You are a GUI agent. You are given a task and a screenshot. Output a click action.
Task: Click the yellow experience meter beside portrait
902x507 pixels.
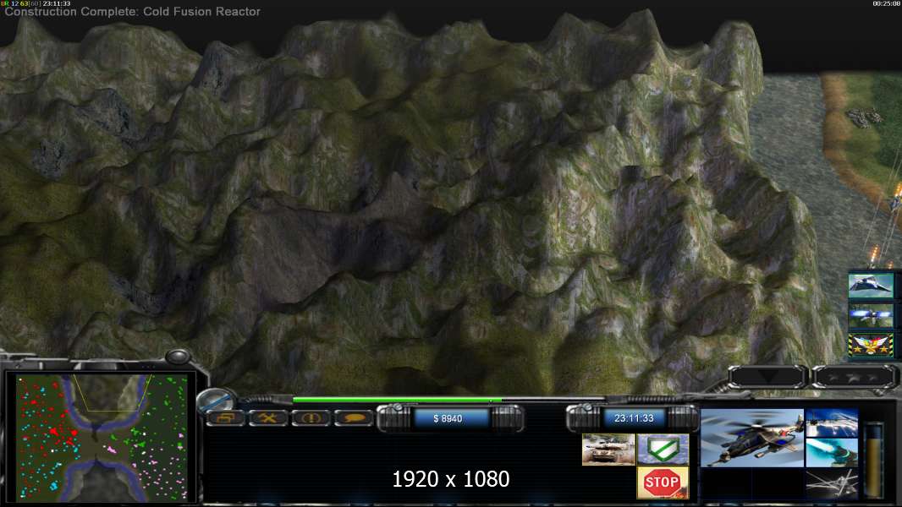874,460
